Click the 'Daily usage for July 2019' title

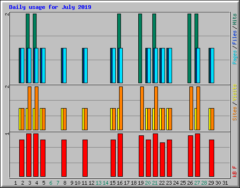(50, 7)
